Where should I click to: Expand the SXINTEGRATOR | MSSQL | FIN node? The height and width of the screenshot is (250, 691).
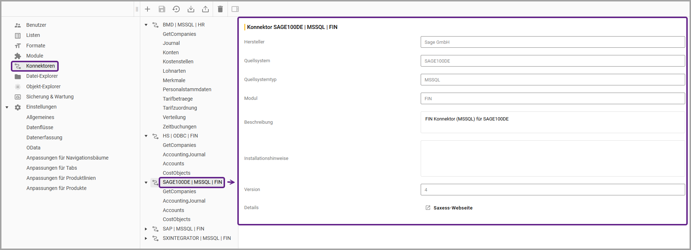[146, 238]
